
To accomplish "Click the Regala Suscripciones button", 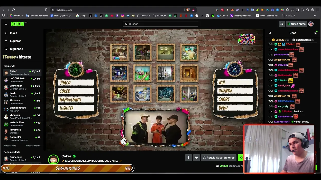I will click(x=219, y=158).
